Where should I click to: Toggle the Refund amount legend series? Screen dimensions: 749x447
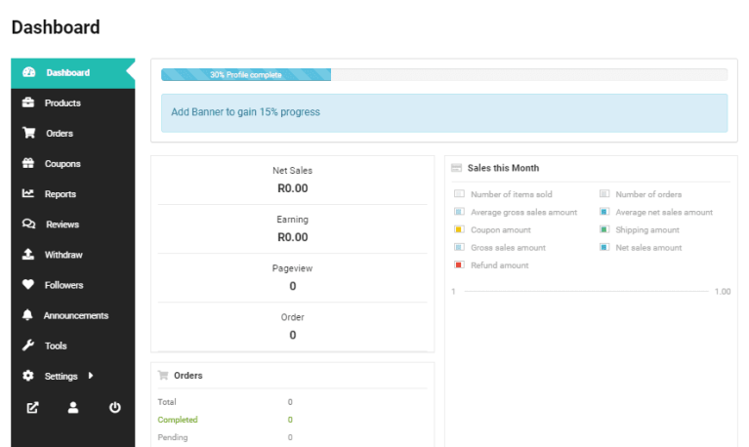tap(500, 265)
